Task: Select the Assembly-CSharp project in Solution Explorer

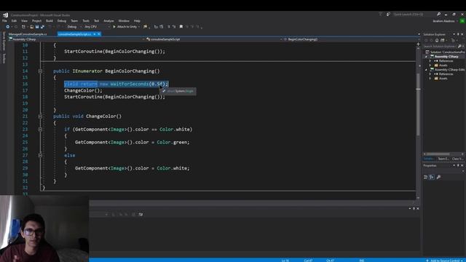Action: [x=446, y=57]
